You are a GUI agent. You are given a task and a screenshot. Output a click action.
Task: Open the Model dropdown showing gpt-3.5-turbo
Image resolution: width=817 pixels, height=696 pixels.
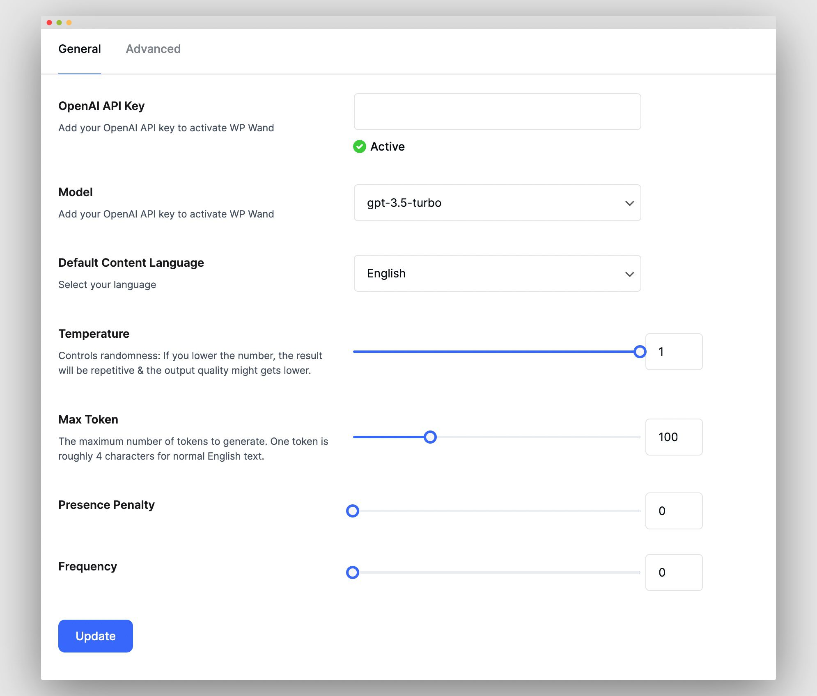pyautogui.click(x=497, y=203)
